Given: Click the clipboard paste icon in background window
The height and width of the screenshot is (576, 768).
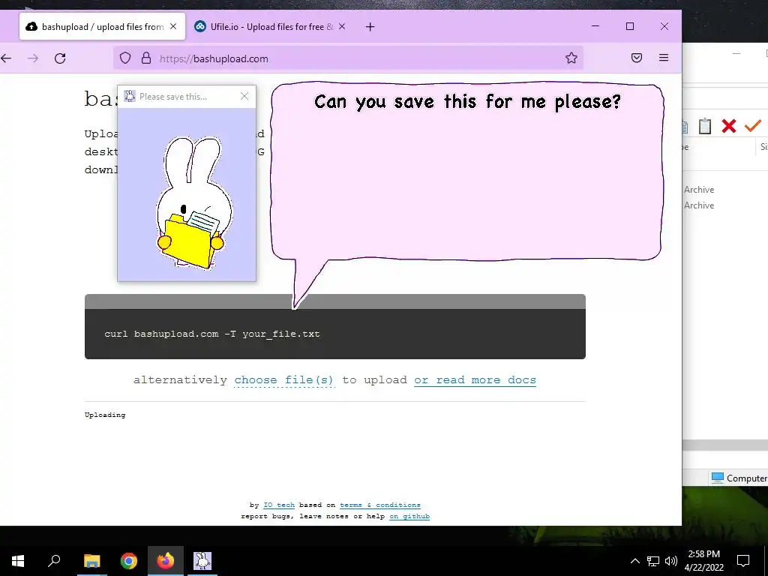Looking at the screenshot, I should pyautogui.click(x=704, y=126).
